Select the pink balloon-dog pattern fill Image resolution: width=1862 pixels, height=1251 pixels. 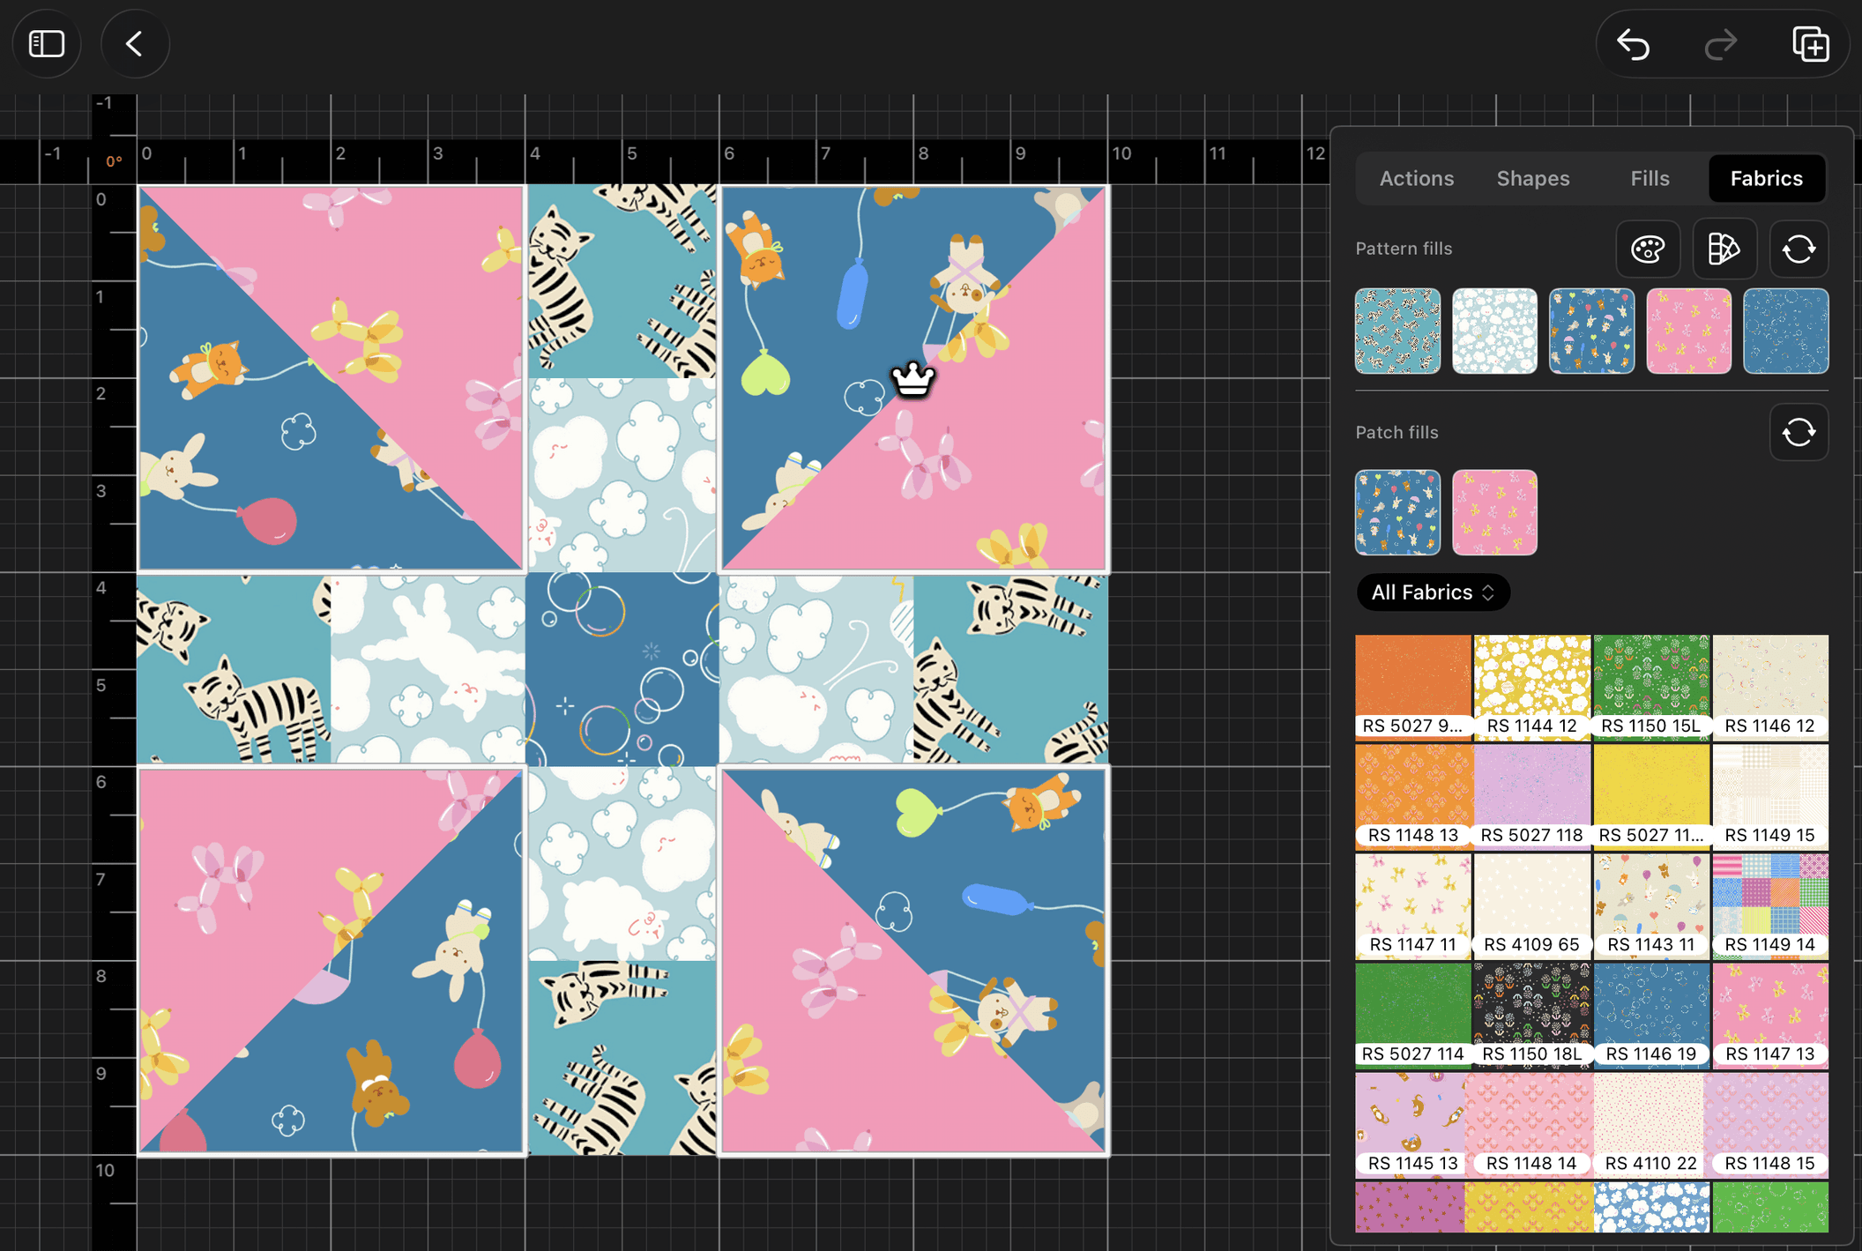[1688, 331]
